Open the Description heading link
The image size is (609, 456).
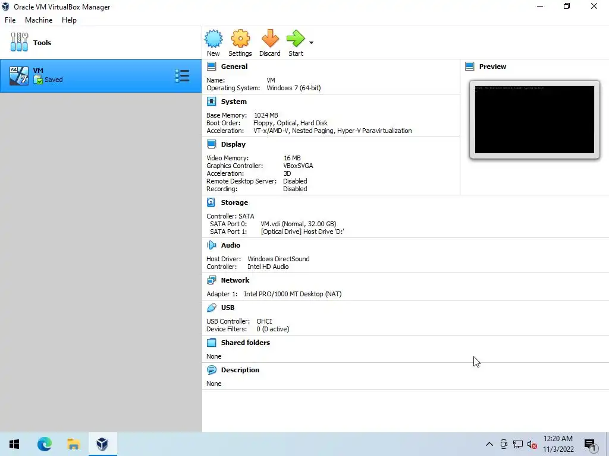(240, 370)
